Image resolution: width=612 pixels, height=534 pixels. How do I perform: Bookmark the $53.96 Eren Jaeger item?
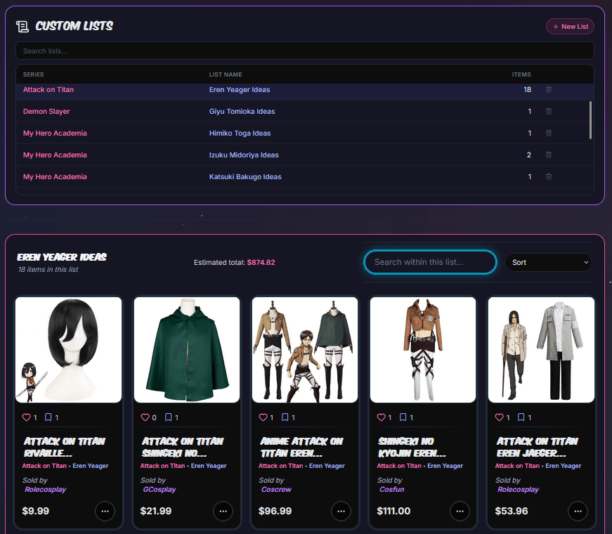pos(521,417)
